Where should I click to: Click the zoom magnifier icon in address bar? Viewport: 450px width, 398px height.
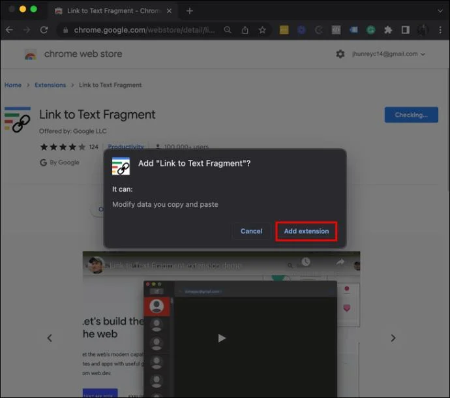[x=228, y=30]
